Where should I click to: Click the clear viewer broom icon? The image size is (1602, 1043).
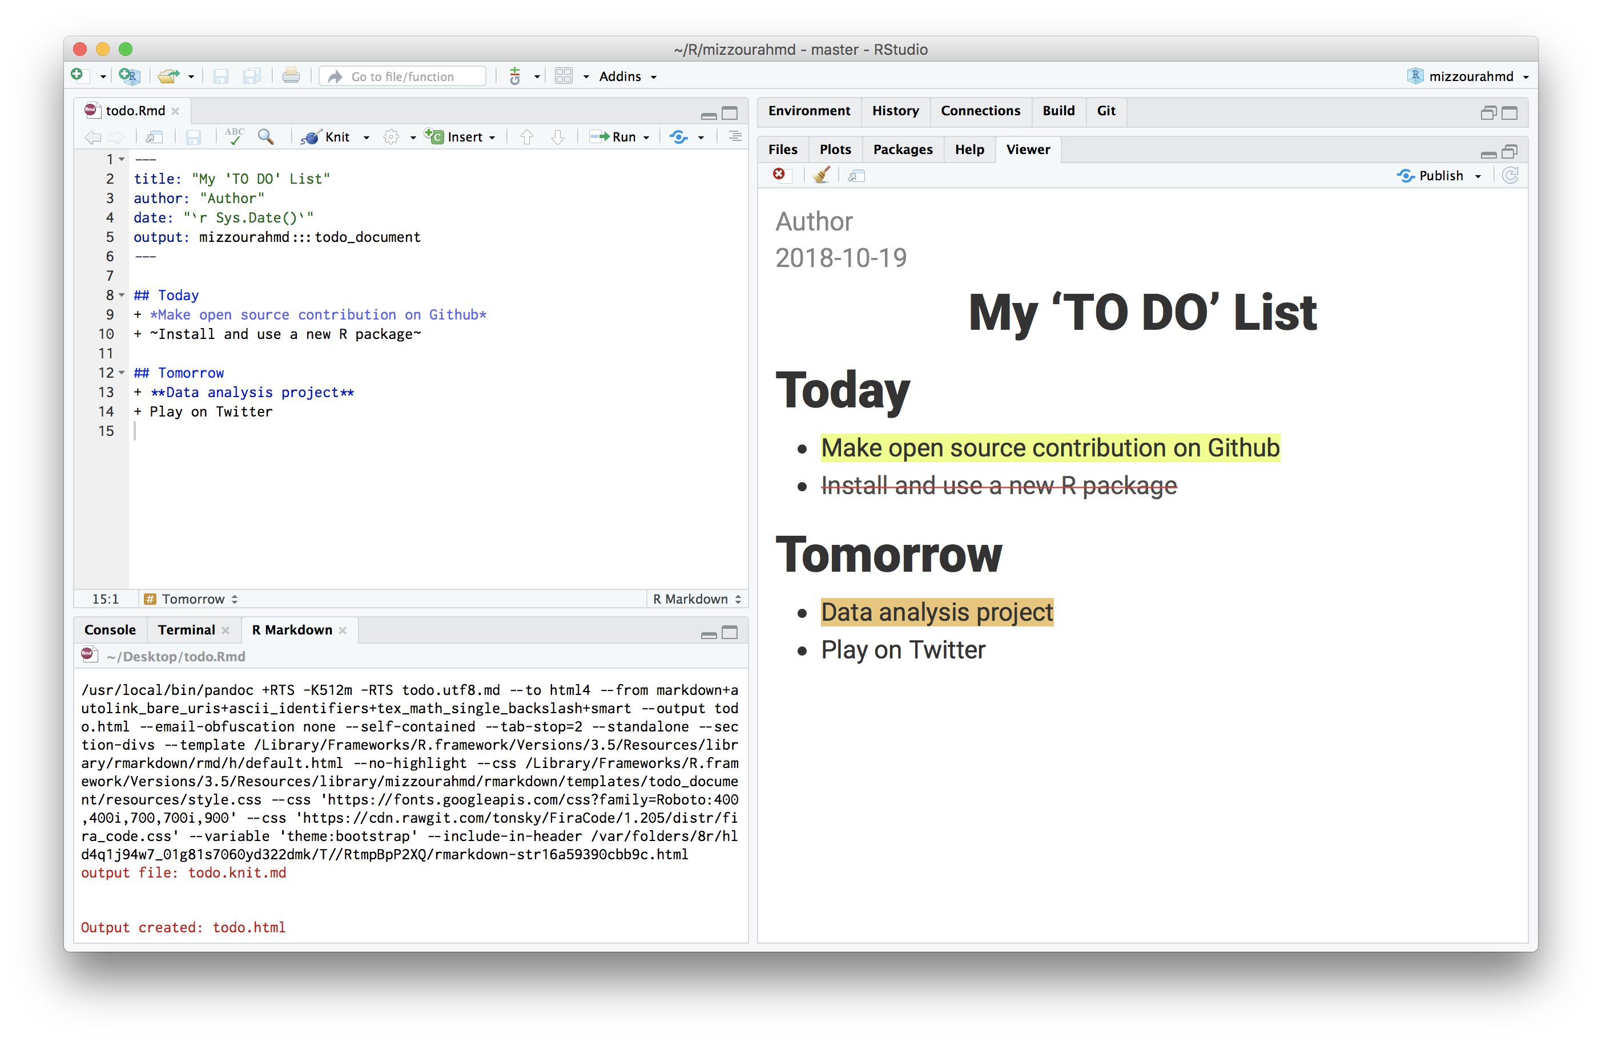[x=820, y=176]
